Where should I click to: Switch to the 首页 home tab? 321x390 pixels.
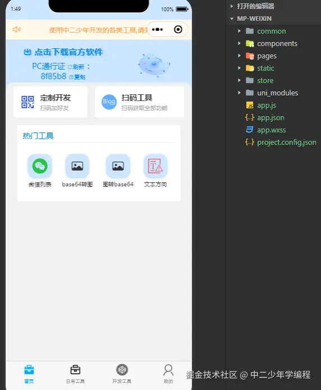pos(29,374)
